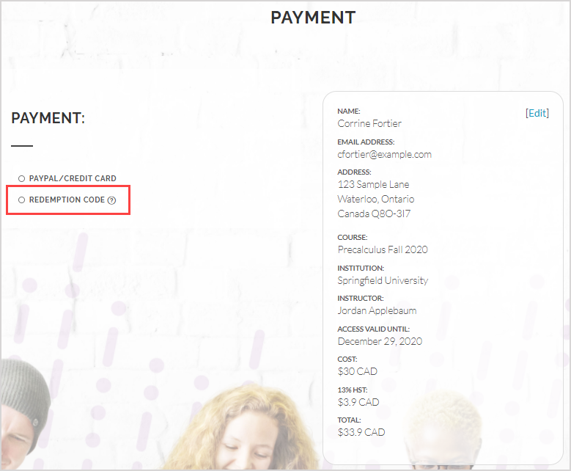Screen dimensions: 571x471
Task: Click the Waterloo, Ontario address line
Action: (x=375, y=199)
